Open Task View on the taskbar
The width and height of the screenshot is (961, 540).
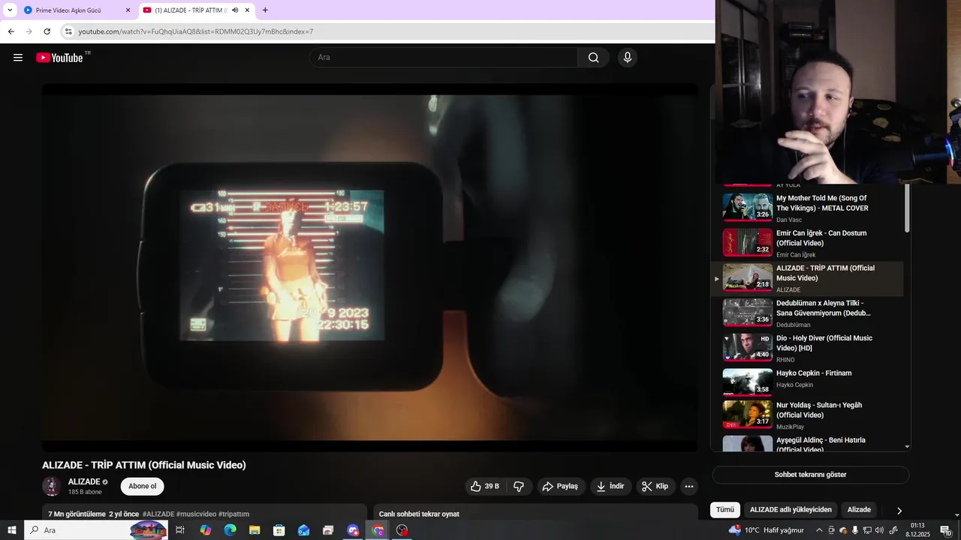tap(180, 530)
